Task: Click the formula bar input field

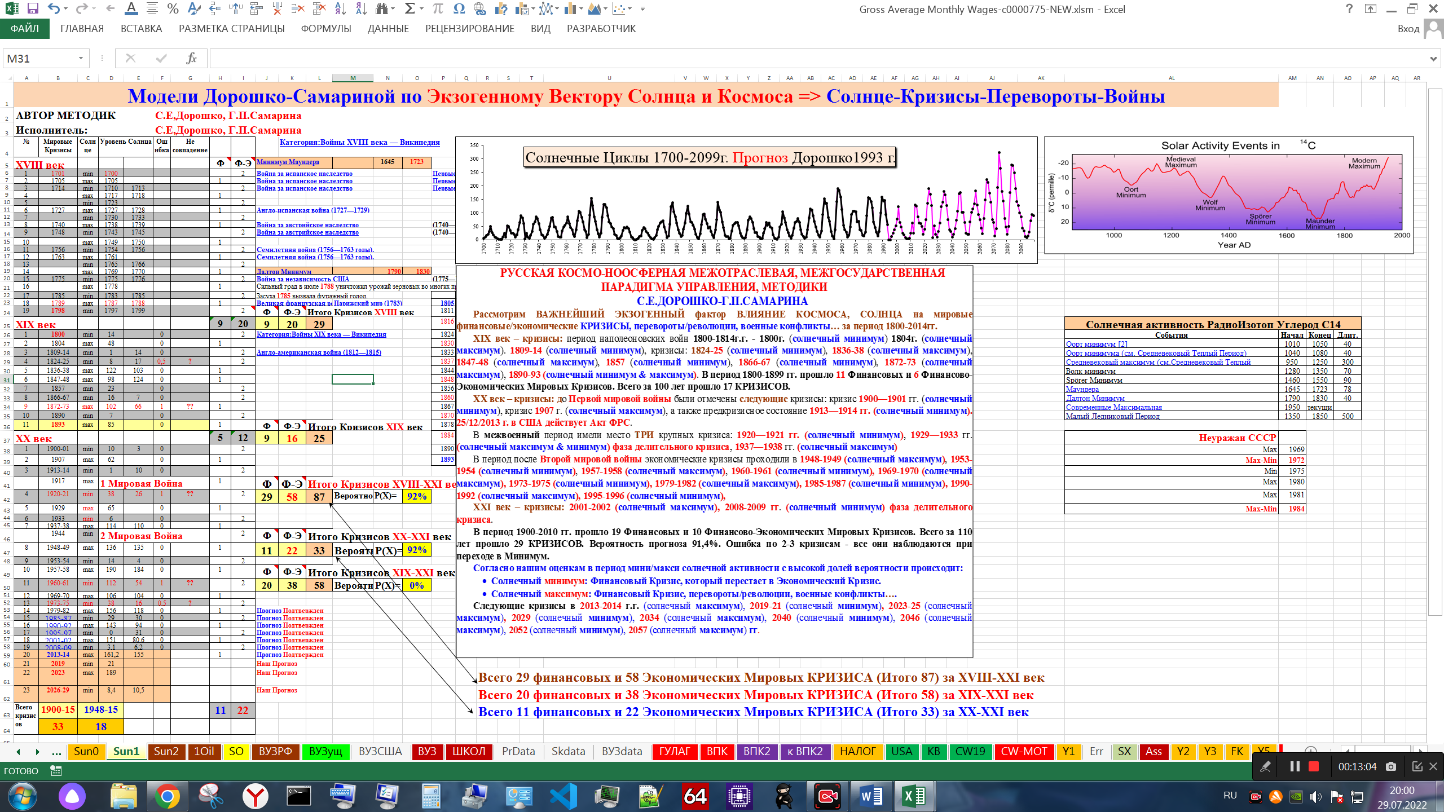Action: pos(790,58)
